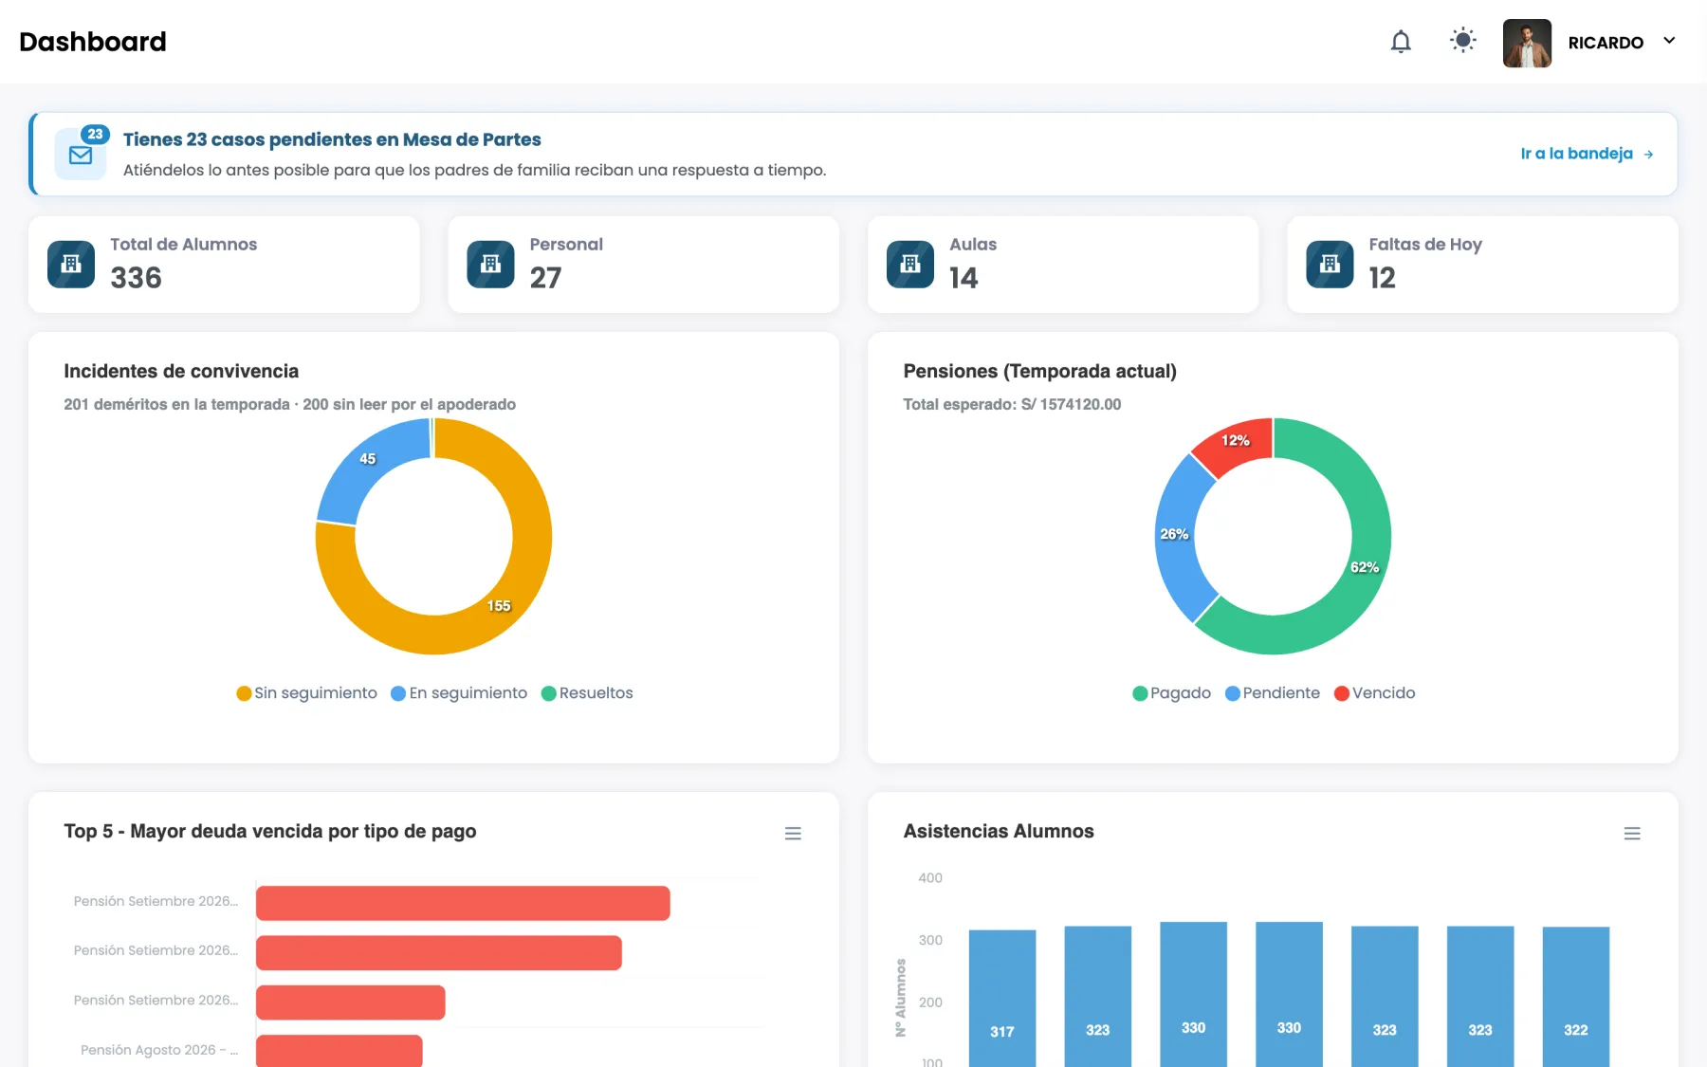The image size is (1707, 1067).
Task: Follow the 'Ir a la bandeja' link
Action: 1587,154
